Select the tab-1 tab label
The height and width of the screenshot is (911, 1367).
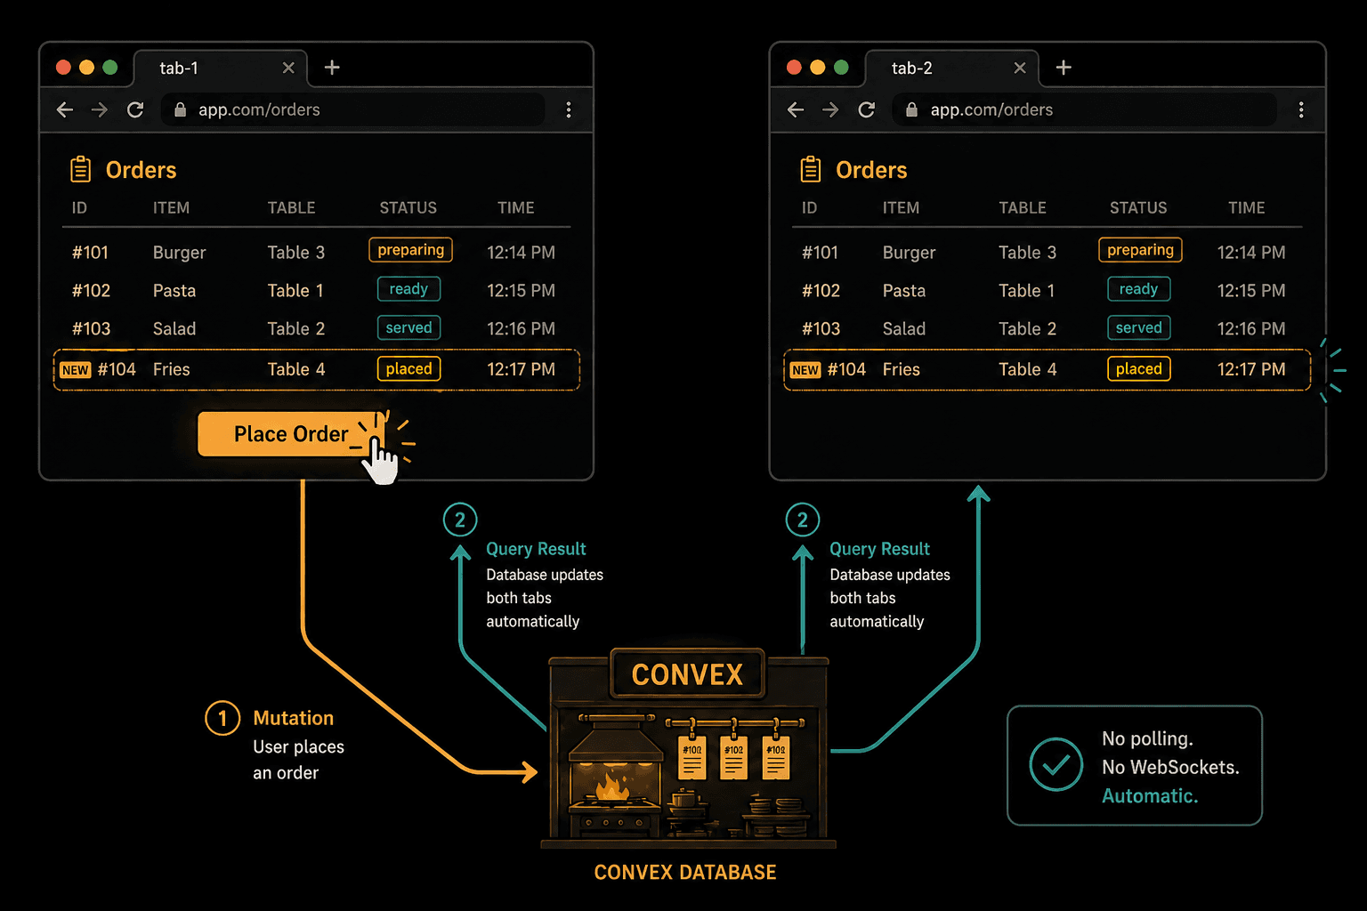[x=179, y=68]
